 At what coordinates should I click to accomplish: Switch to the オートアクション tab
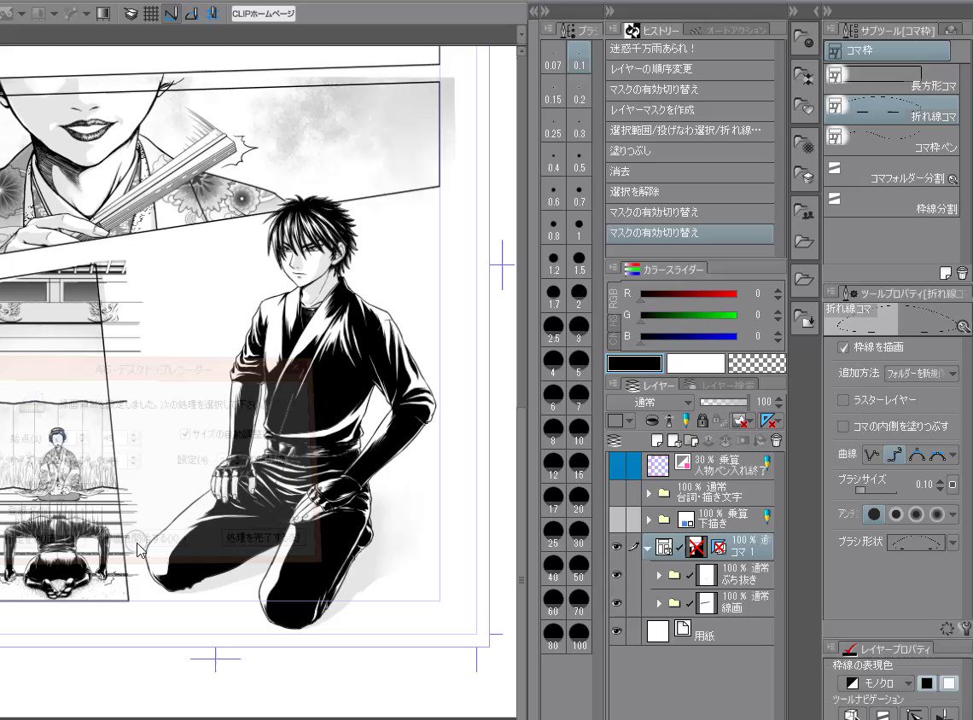pyautogui.click(x=729, y=30)
